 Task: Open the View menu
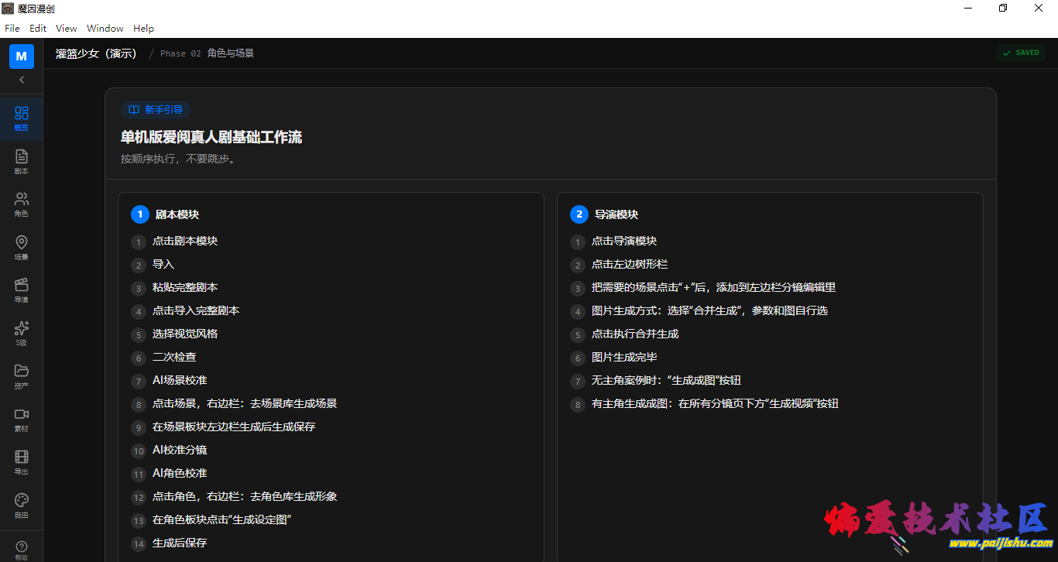(66, 28)
